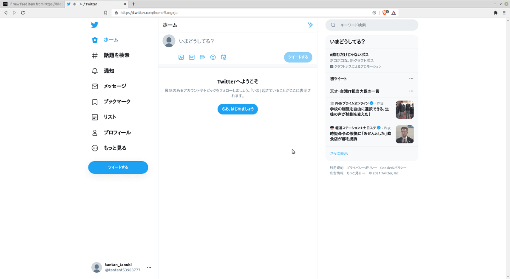
Task: Reload the page with browser refresh icon
Action: (23, 13)
